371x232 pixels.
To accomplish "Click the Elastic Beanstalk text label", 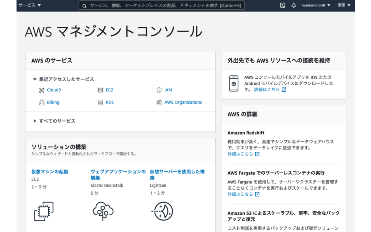I will tap(107, 185).
